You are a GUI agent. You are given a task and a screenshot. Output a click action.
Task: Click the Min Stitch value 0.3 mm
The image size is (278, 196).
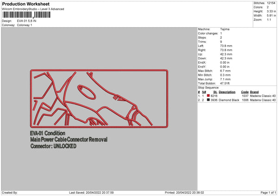pyautogui.click(x=225, y=75)
